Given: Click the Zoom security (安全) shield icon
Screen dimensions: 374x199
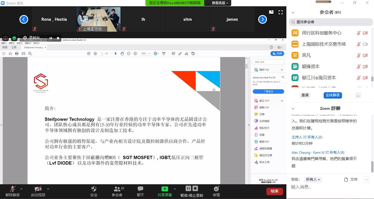Looking at the screenshot, I should pyautogui.click(x=94, y=189).
